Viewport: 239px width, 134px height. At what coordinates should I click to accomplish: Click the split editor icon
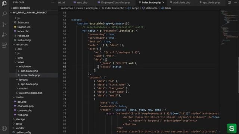(x=229, y=3)
